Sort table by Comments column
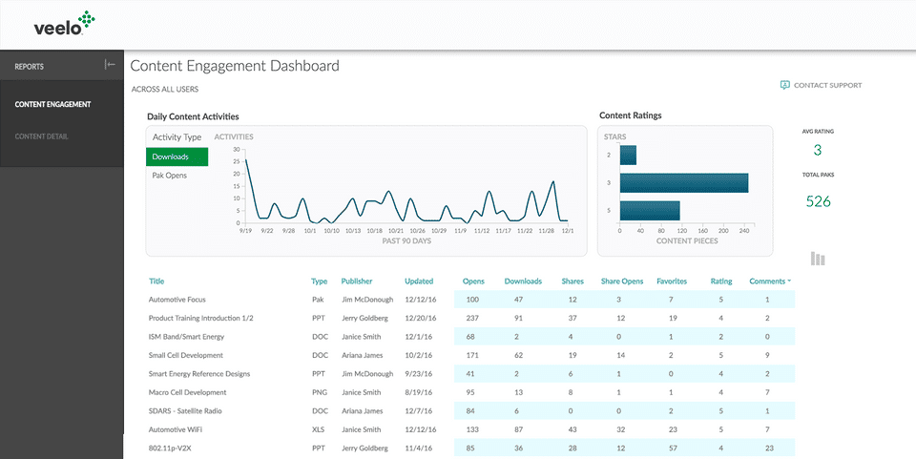Screen dimensions: 916x459 tap(769, 282)
